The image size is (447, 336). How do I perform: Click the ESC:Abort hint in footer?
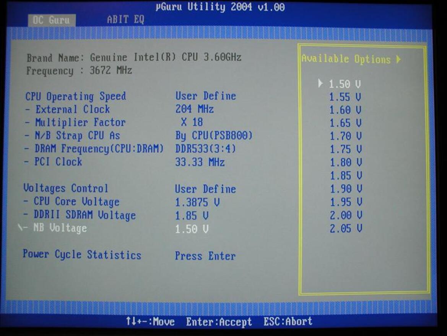(x=288, y=321)
